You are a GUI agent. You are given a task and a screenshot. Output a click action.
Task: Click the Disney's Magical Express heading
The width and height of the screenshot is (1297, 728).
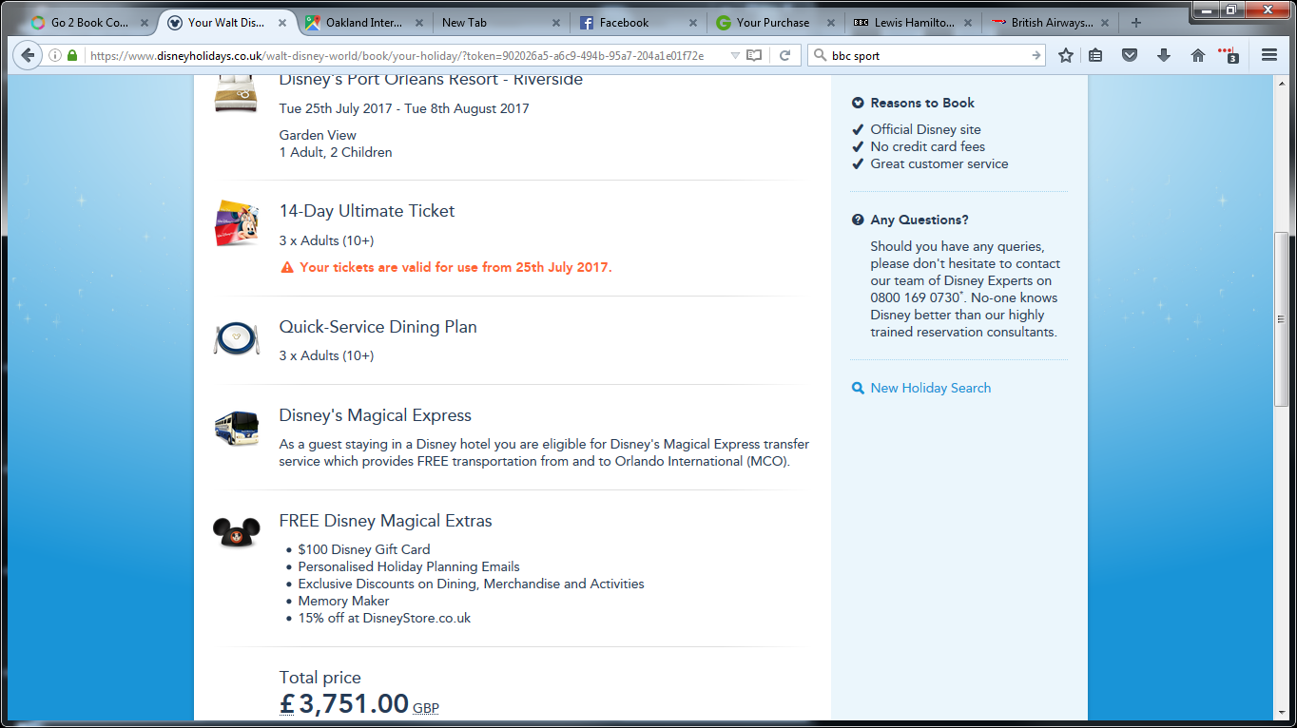pyautogui.click(x=376, y=415)
